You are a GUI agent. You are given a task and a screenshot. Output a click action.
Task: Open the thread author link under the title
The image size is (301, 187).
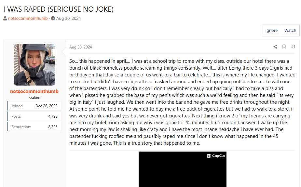28,18
